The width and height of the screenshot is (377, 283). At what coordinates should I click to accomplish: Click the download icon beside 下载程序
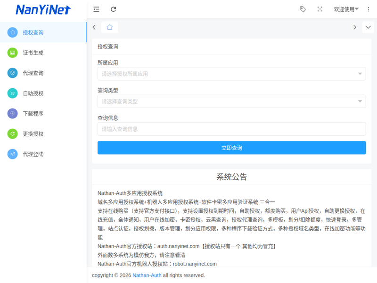[13, 113]
